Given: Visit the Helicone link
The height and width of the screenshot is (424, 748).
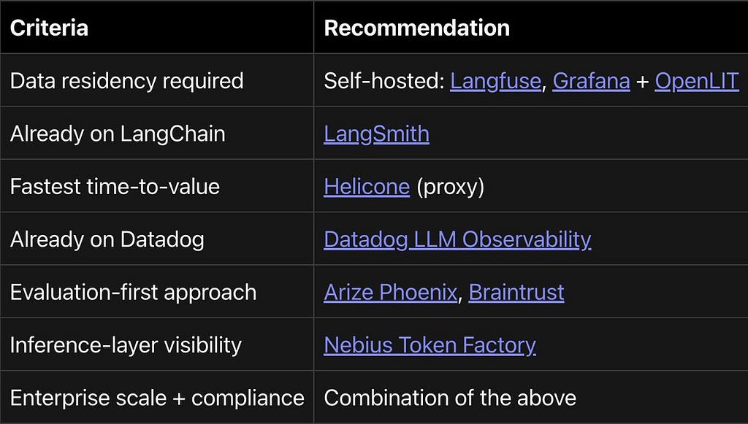Looking at the screenshot, I should [367, 186].
